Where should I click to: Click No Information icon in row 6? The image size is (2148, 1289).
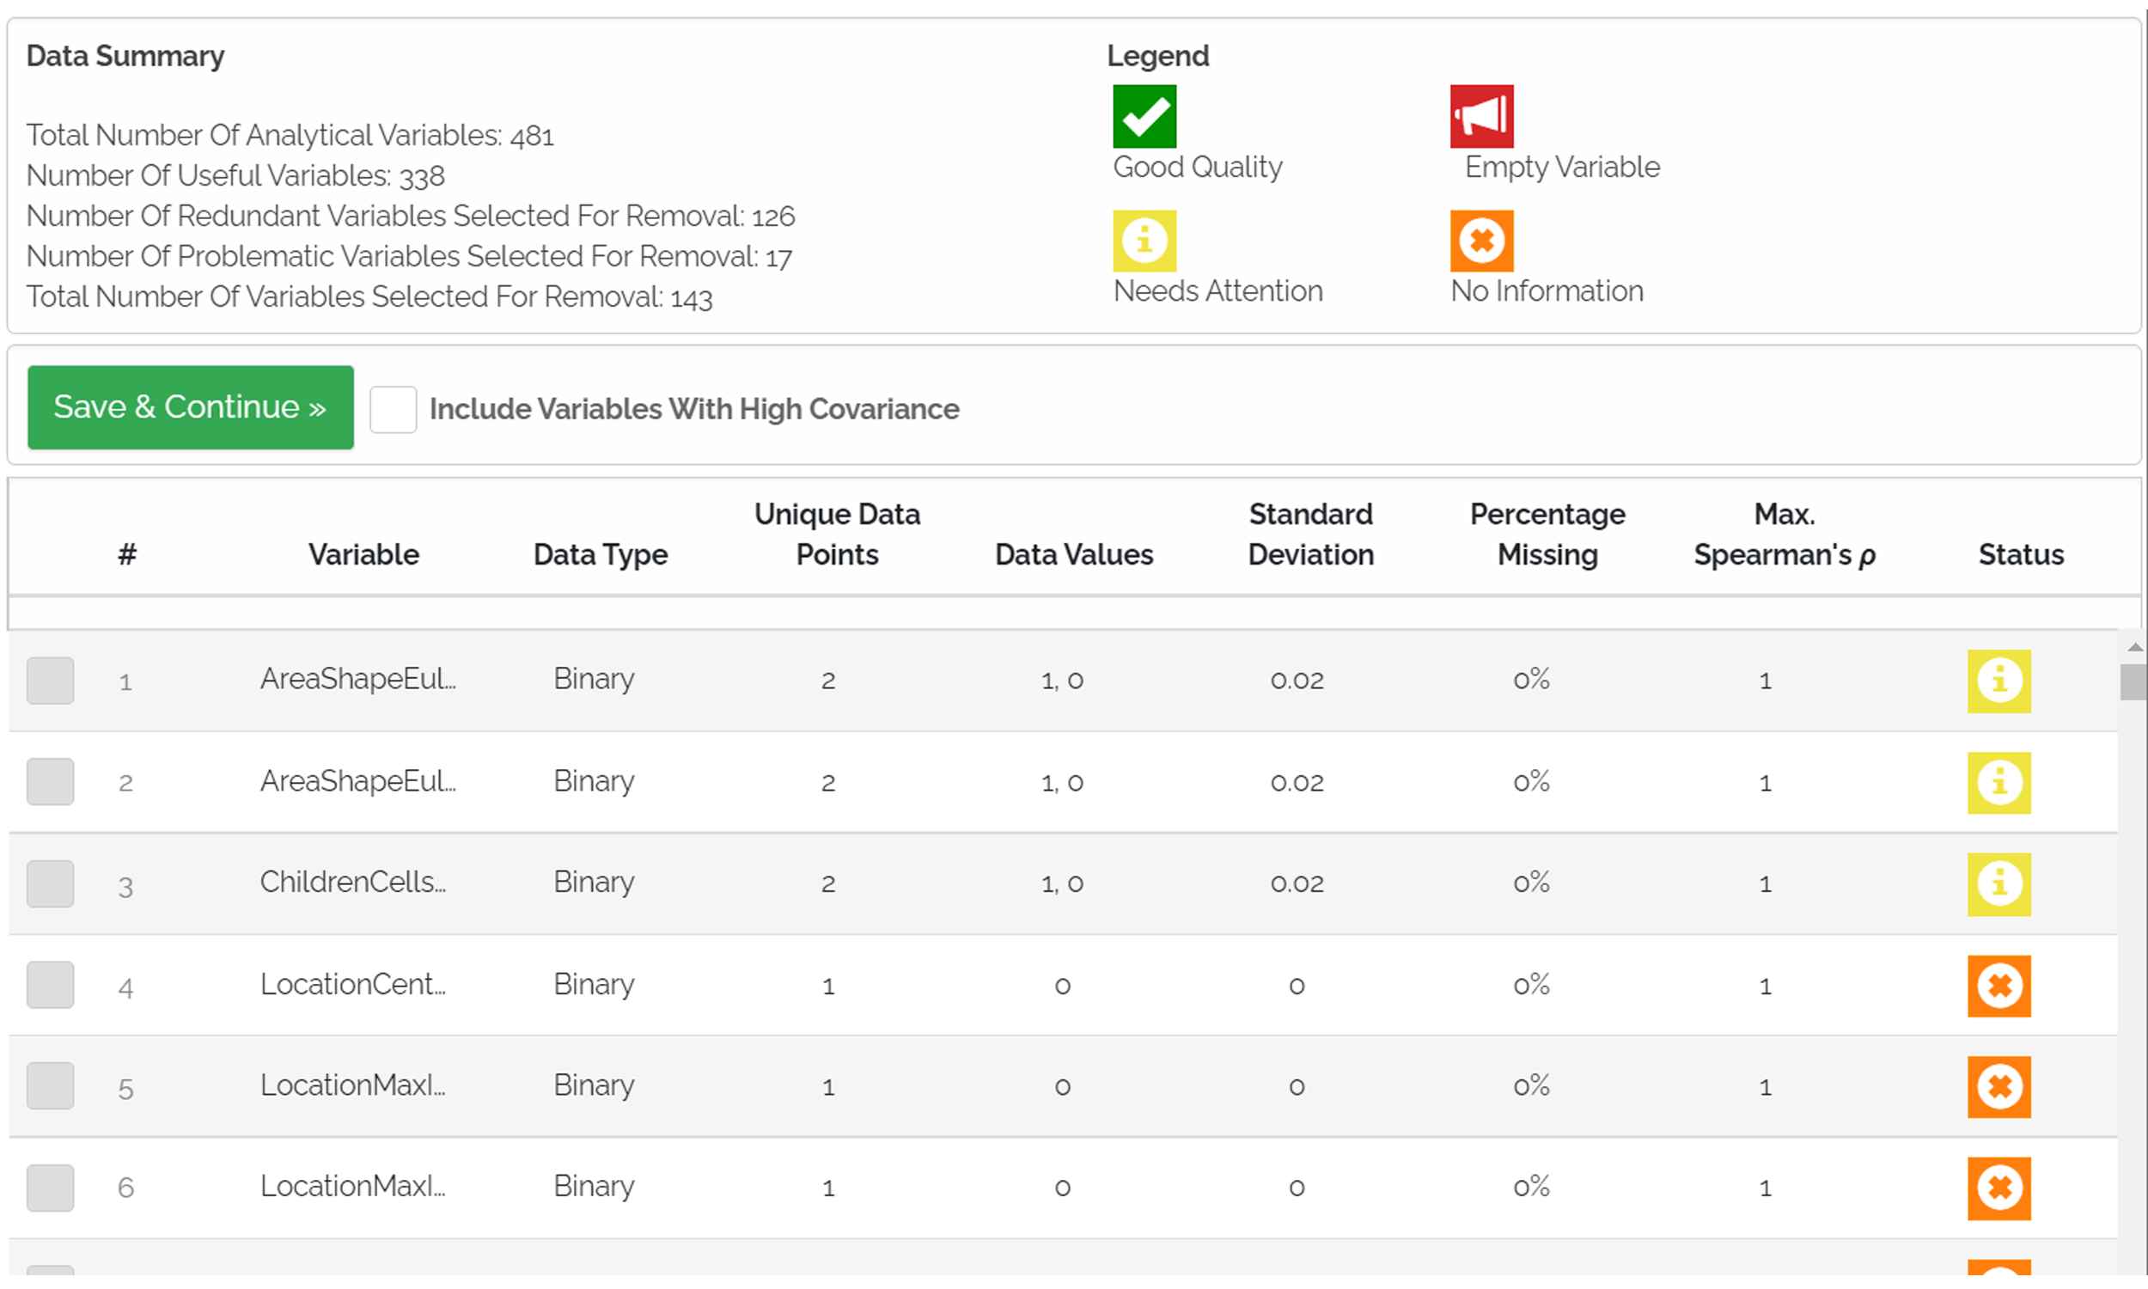click(x=1998, y=1188)
